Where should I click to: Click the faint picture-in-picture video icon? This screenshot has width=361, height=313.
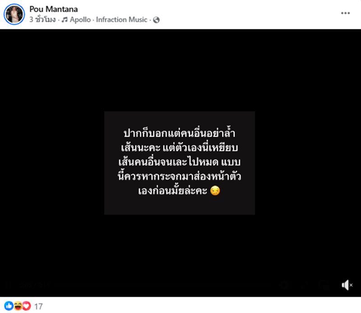[x=325, y=285]
